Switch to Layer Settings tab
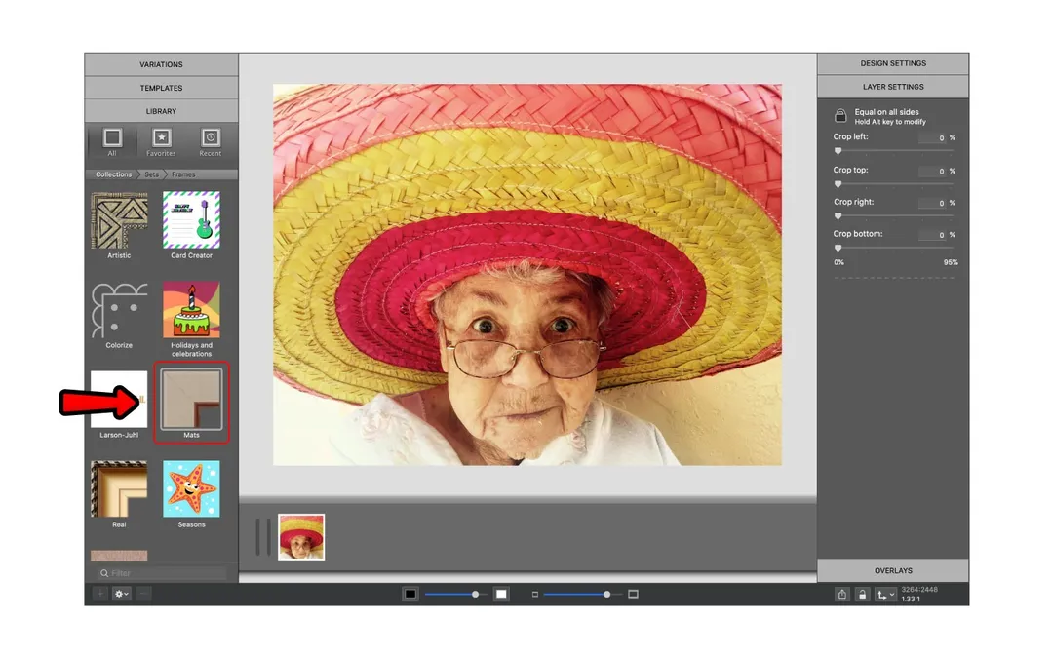The image size is (1053, 658). [892, 87]
